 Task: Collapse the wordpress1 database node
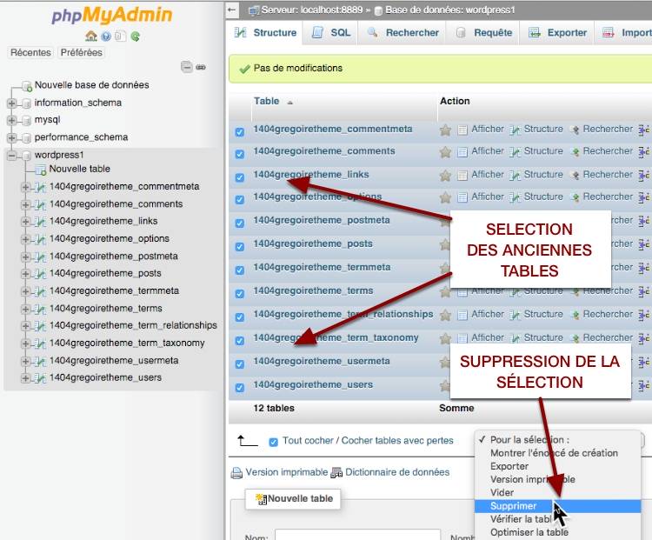click(11, 155)
